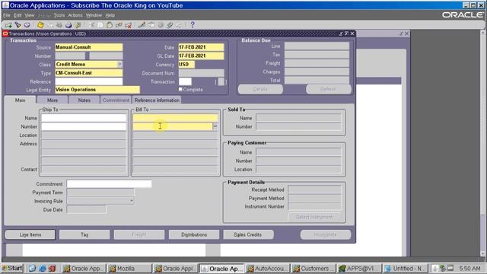Click the Close Form toolbar icon
The height and width of the screenshot is (274, 487).
(78, 25)
